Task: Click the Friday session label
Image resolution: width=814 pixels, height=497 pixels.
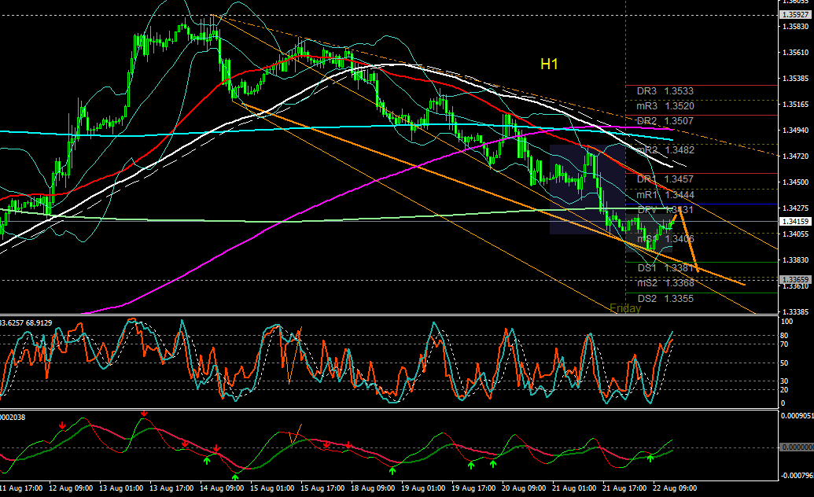Action: pos(625,308)
